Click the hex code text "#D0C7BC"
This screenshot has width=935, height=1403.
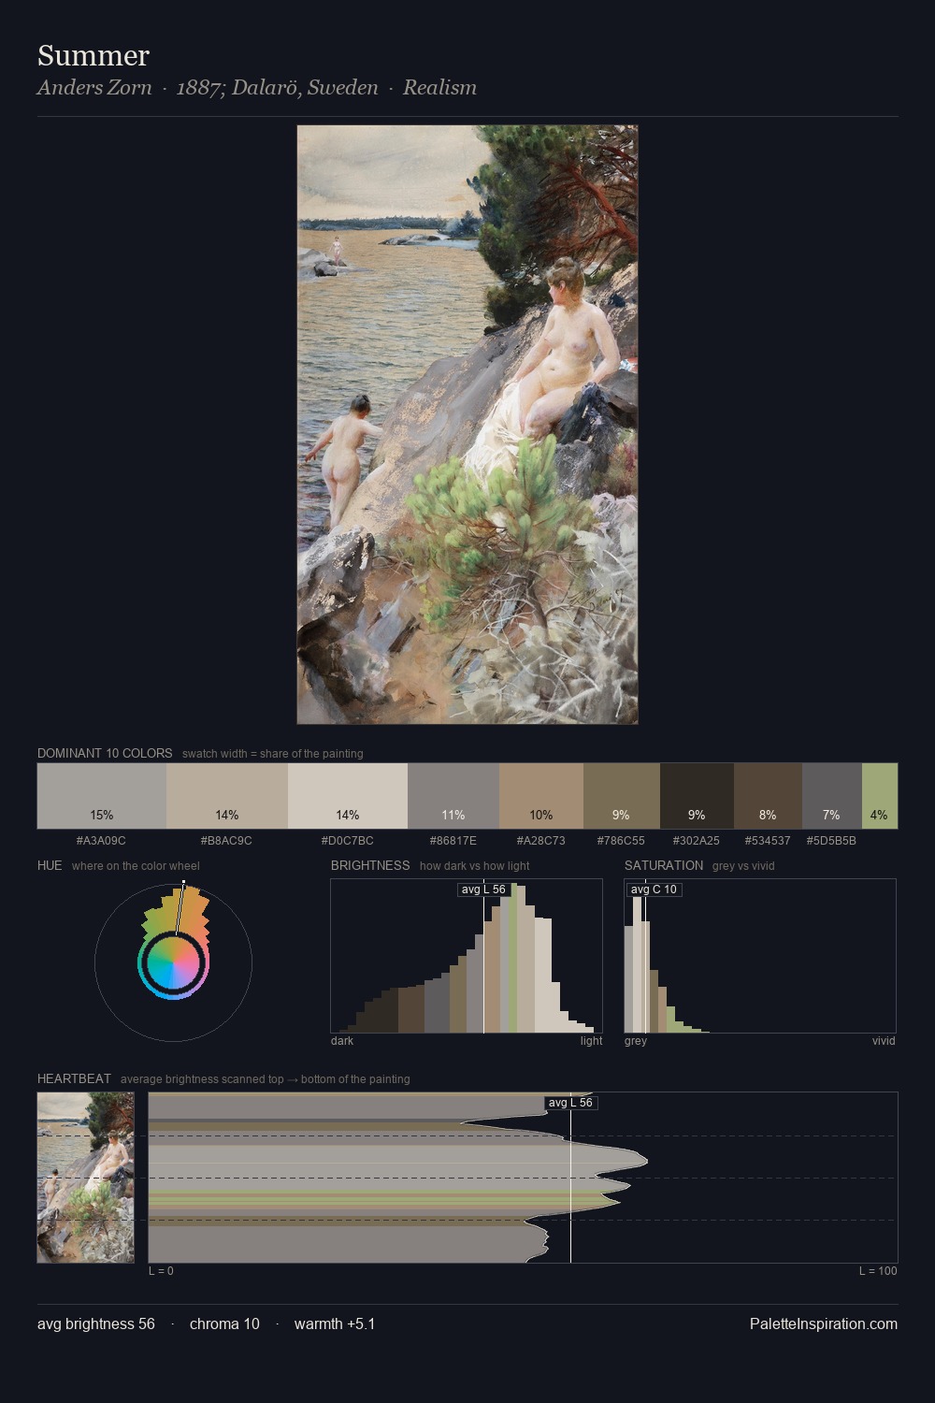[x=347, y=840]
